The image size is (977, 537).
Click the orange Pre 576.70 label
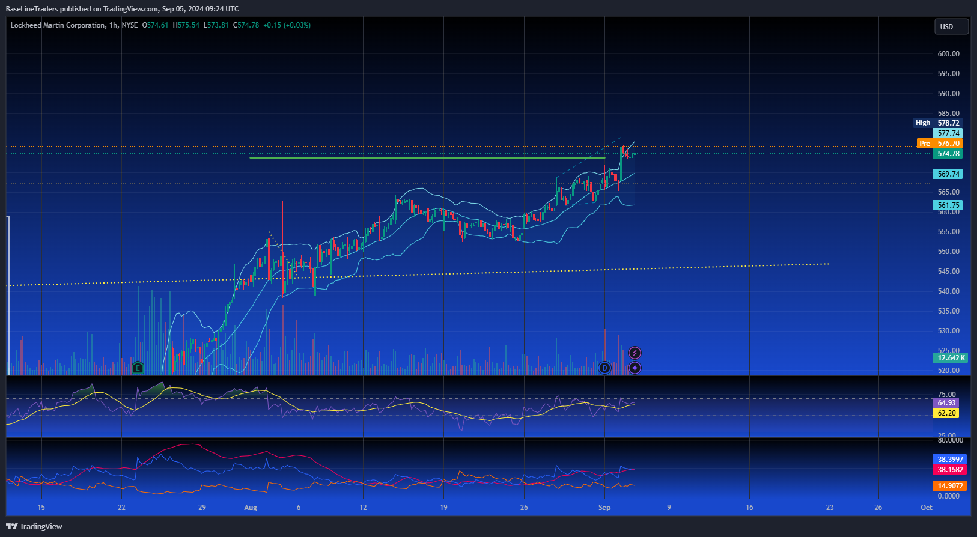click(x=940, y=144)
